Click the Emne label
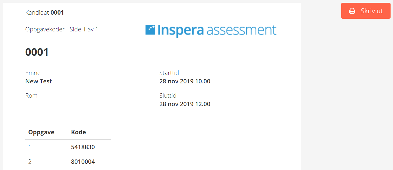The width and height of the screenshot is (393, 170). click(x=33, y=73)
